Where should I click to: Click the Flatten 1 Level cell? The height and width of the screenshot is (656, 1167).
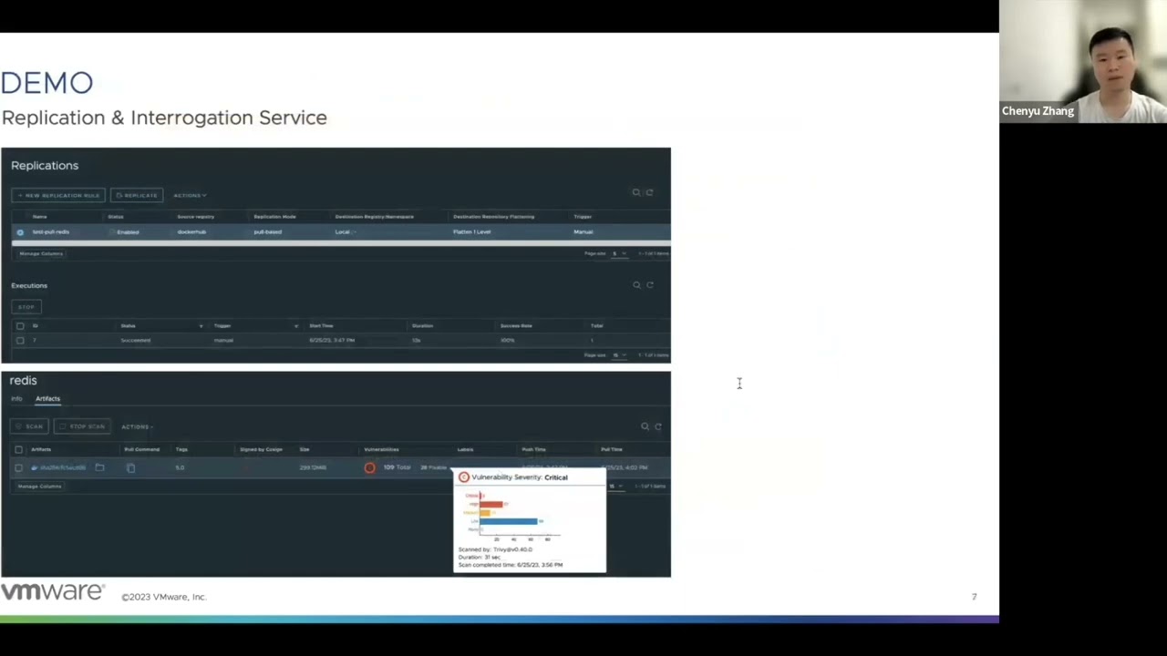[x=471, y=232]
